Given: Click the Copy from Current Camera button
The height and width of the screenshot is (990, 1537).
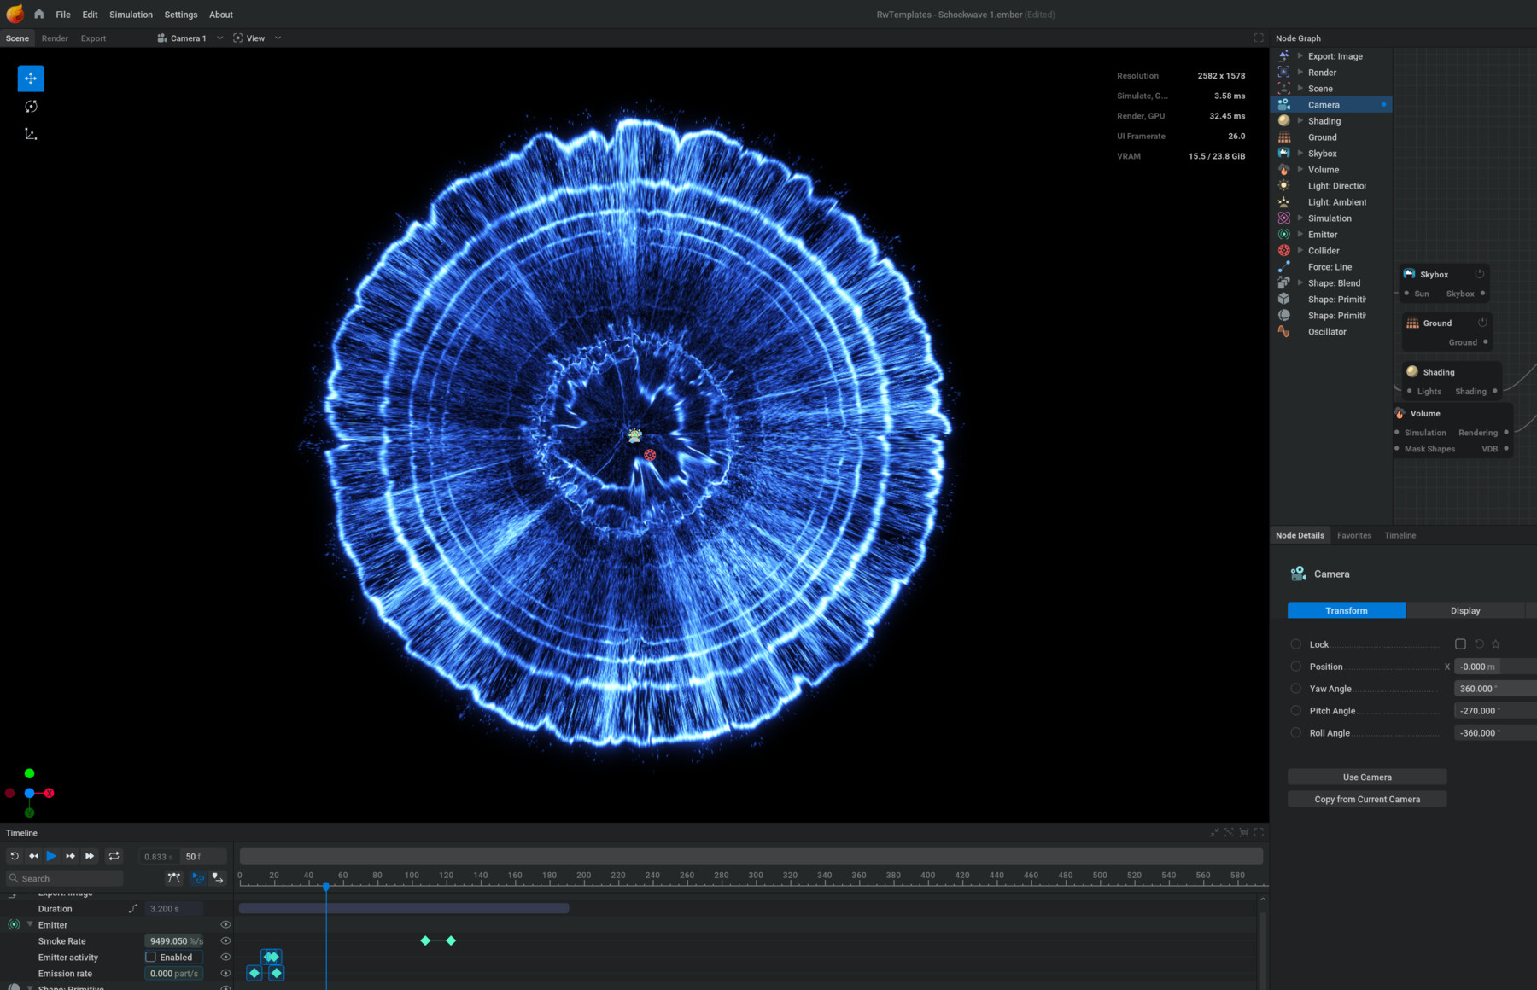Looking at the screenshot, I should click(x=1366, y=799).
